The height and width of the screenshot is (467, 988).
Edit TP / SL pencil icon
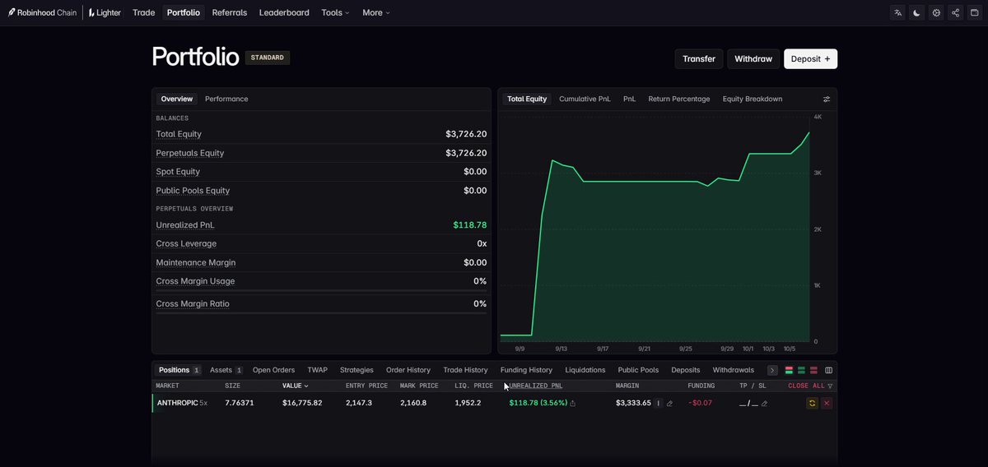(x=765, y=404)
